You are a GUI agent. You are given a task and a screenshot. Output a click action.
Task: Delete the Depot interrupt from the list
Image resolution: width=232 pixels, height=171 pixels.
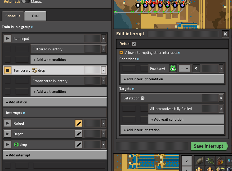[x=104, y=134]
